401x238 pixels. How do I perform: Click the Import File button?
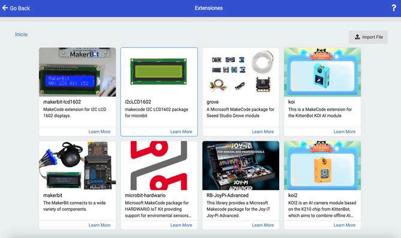coord(368,37)
